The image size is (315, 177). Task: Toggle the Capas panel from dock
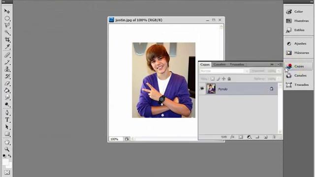[298, 66]
